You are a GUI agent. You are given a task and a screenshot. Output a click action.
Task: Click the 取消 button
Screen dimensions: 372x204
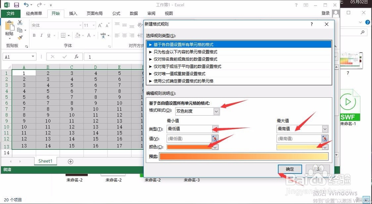(318, 169)
